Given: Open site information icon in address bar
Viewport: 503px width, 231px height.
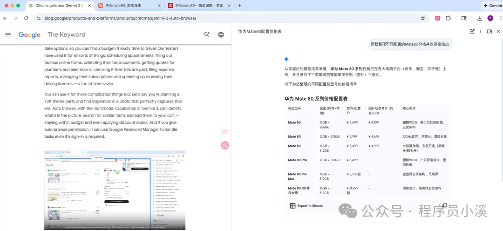Looking at the screenshot, I should point(39,18).
